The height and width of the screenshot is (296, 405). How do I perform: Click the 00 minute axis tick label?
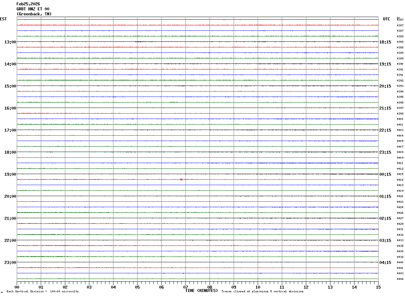coord(17,287)
